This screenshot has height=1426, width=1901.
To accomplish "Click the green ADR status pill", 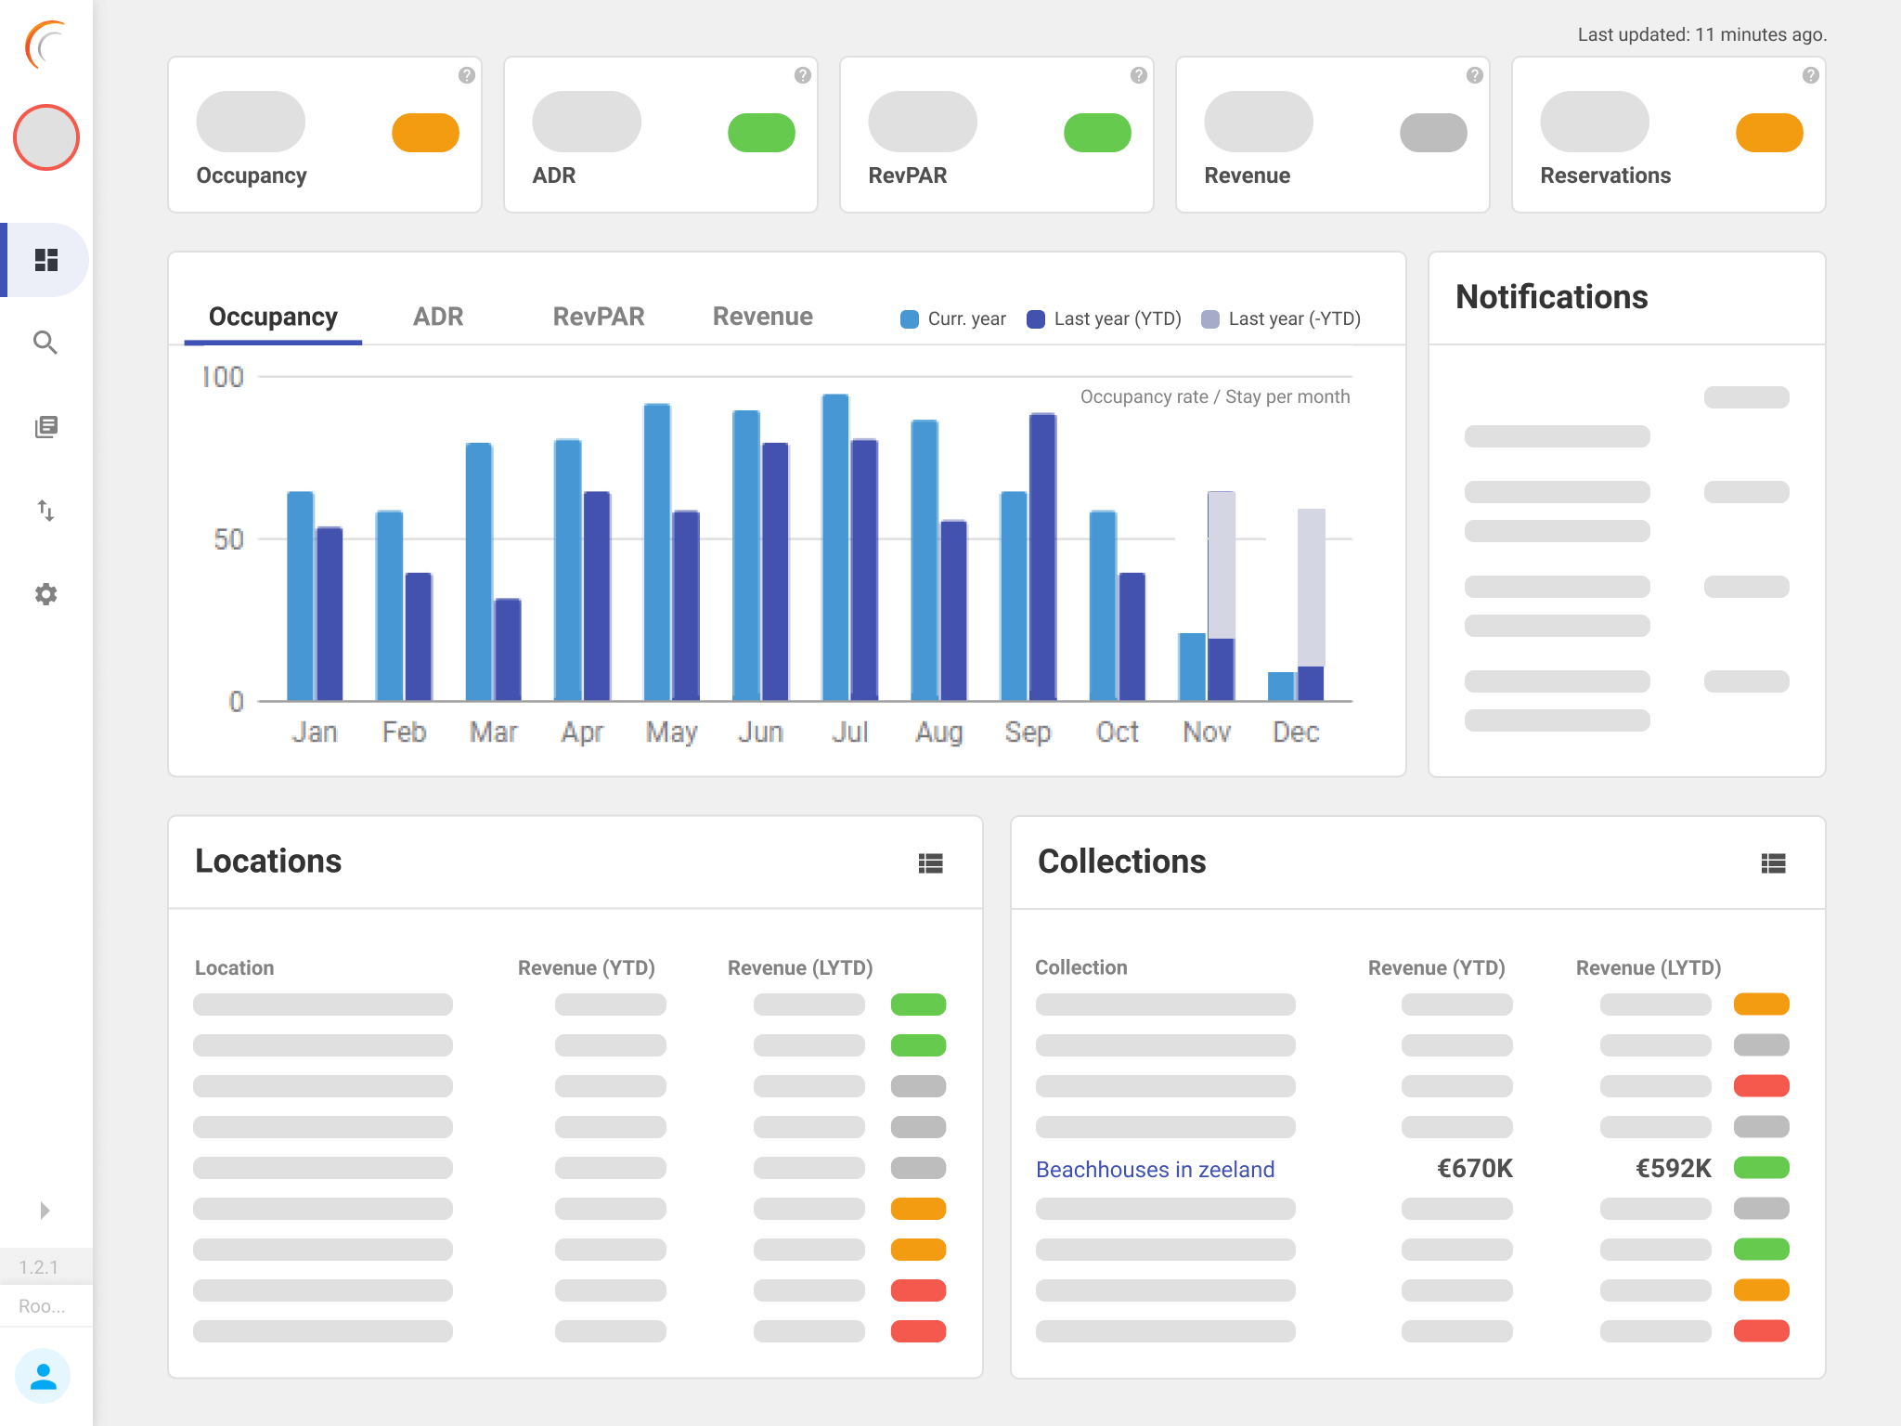I will click(x=761, y=133).
